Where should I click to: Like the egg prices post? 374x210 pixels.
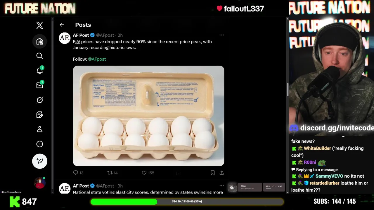click(x=148, y=173)
